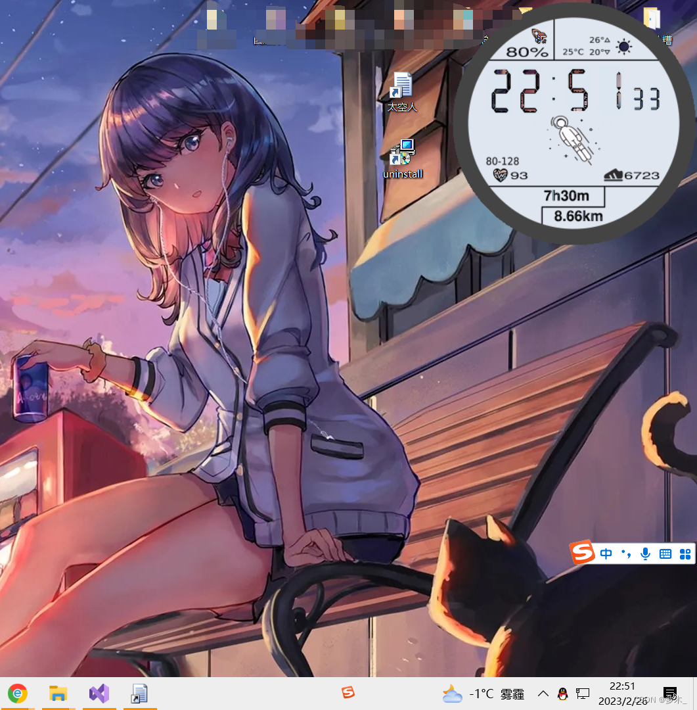Click the 雾霾 weather condition text

click(512, 694)
